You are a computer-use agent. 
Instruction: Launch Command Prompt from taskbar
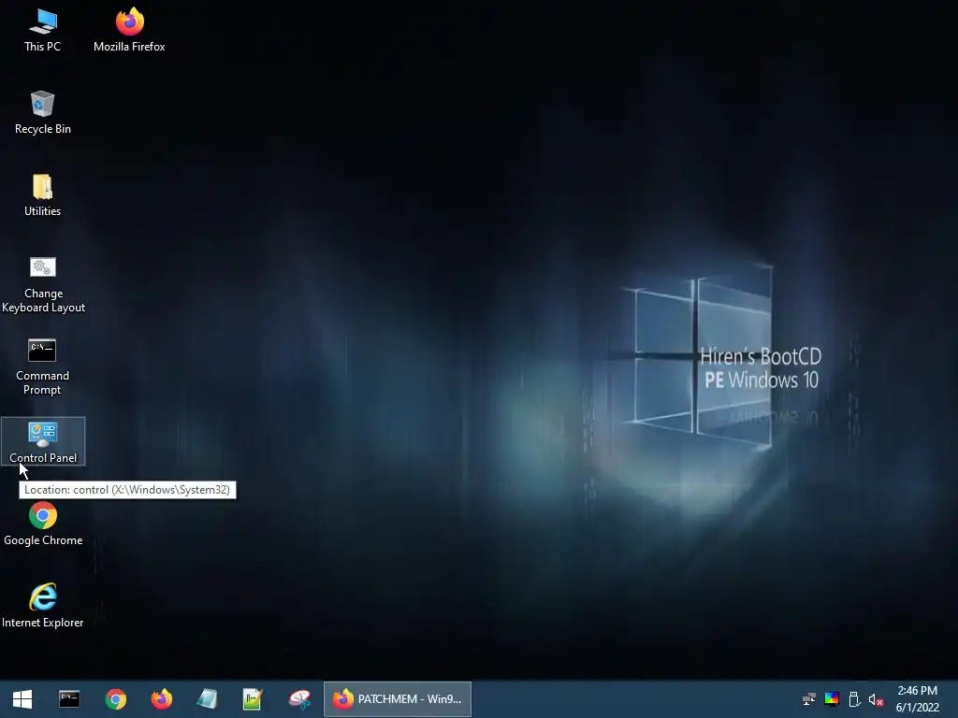69,699
